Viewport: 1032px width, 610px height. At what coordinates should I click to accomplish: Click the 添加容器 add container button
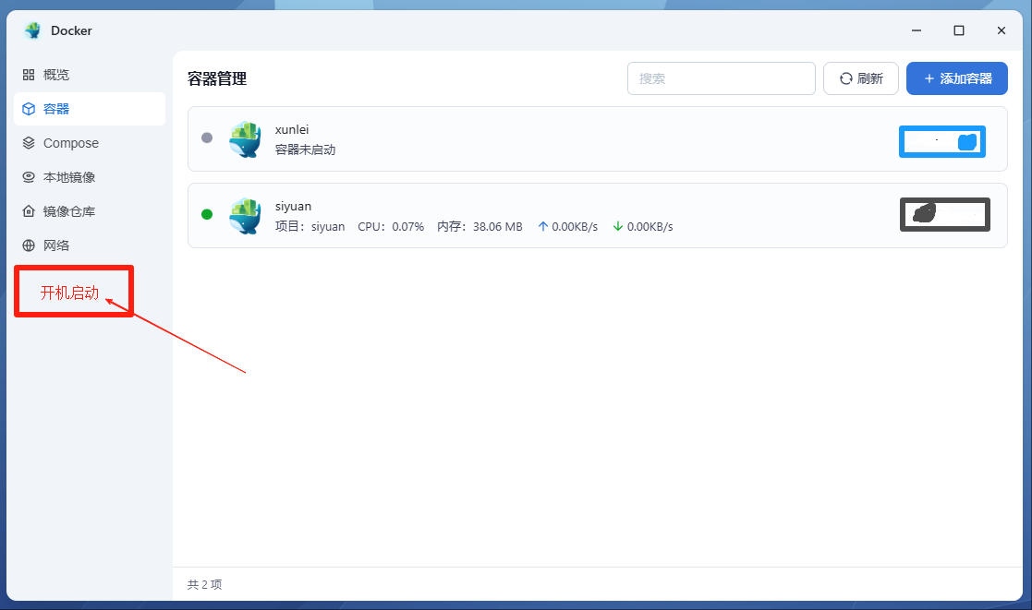957,78
